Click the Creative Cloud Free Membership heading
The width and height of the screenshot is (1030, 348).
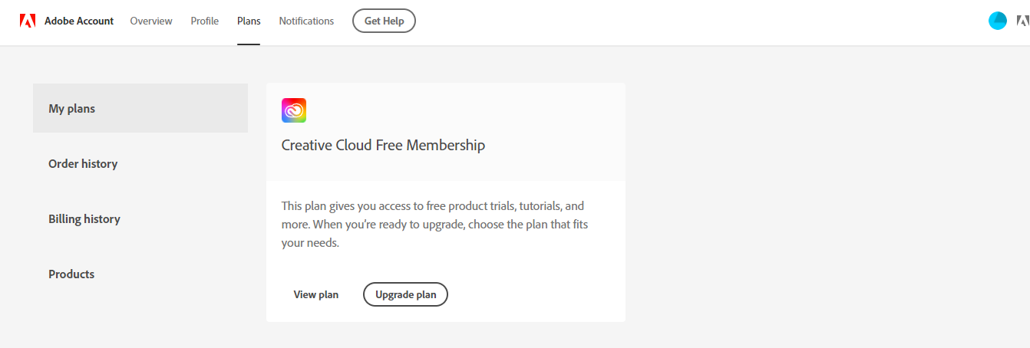(x=383, y=145)
